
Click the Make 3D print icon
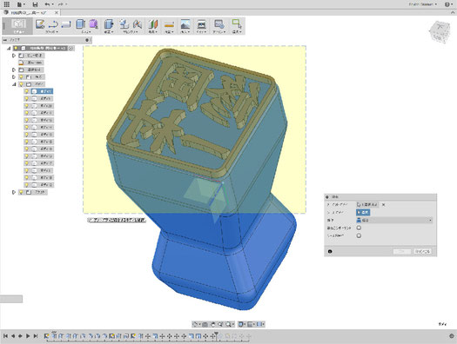202,23
